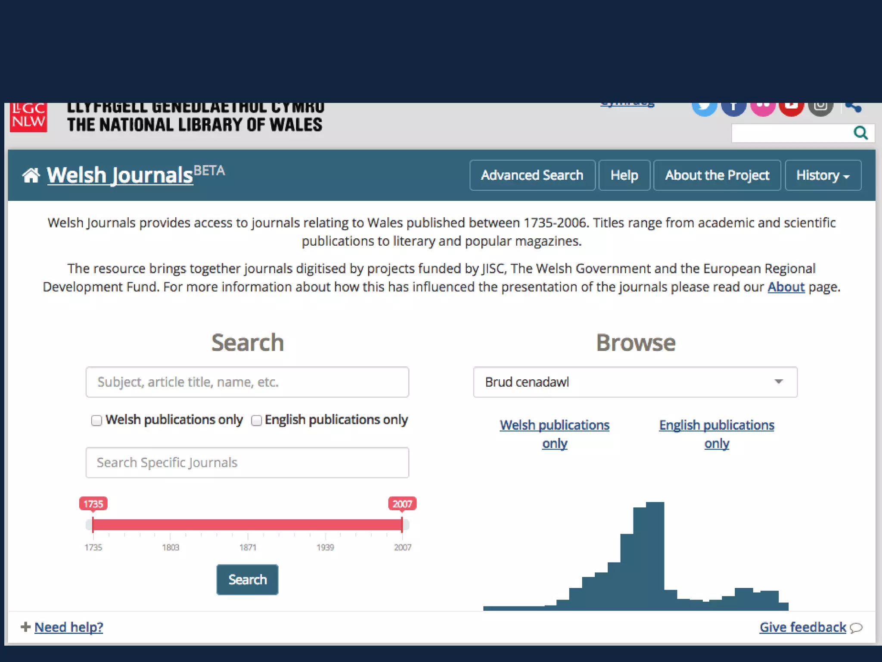
Task: Open About the Project page
Action: (x=717, y=175)
